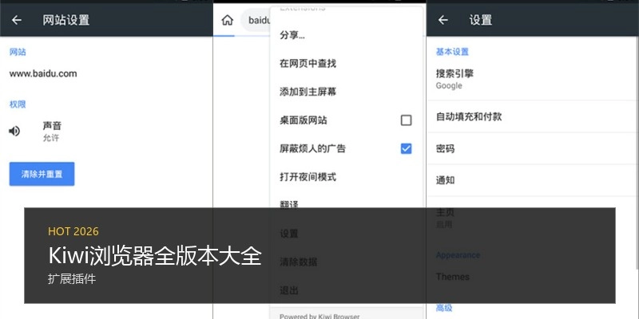Open the Themes settings row

tap(533, 277)
